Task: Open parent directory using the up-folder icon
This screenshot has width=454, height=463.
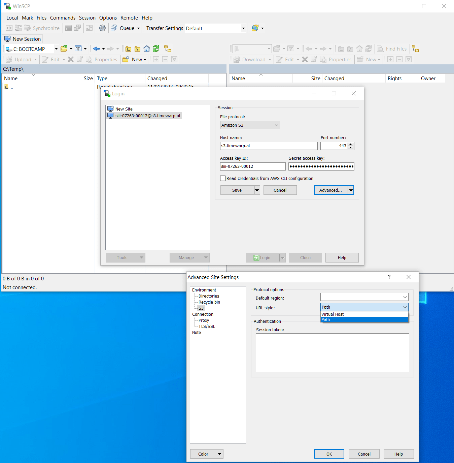Action: point(128,49)
